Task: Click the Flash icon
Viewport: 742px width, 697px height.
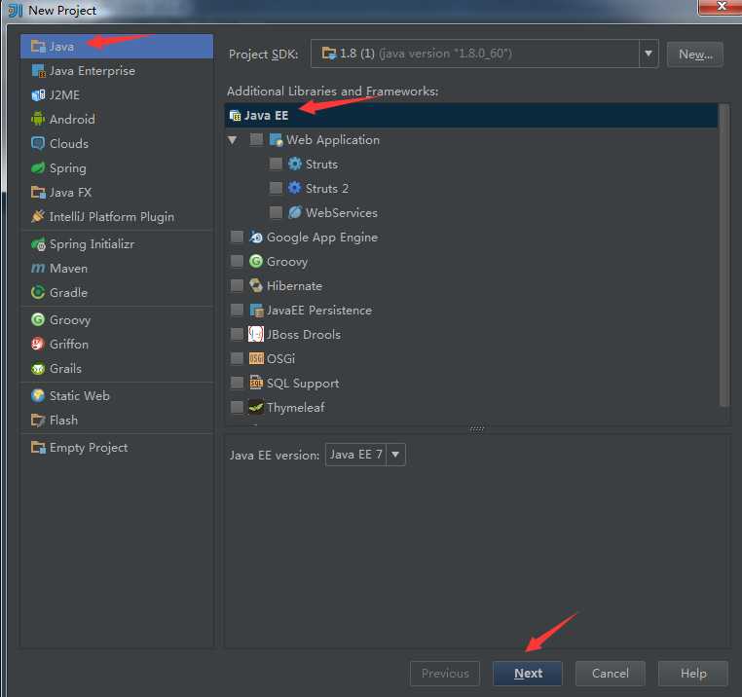Action: (38, 421)
